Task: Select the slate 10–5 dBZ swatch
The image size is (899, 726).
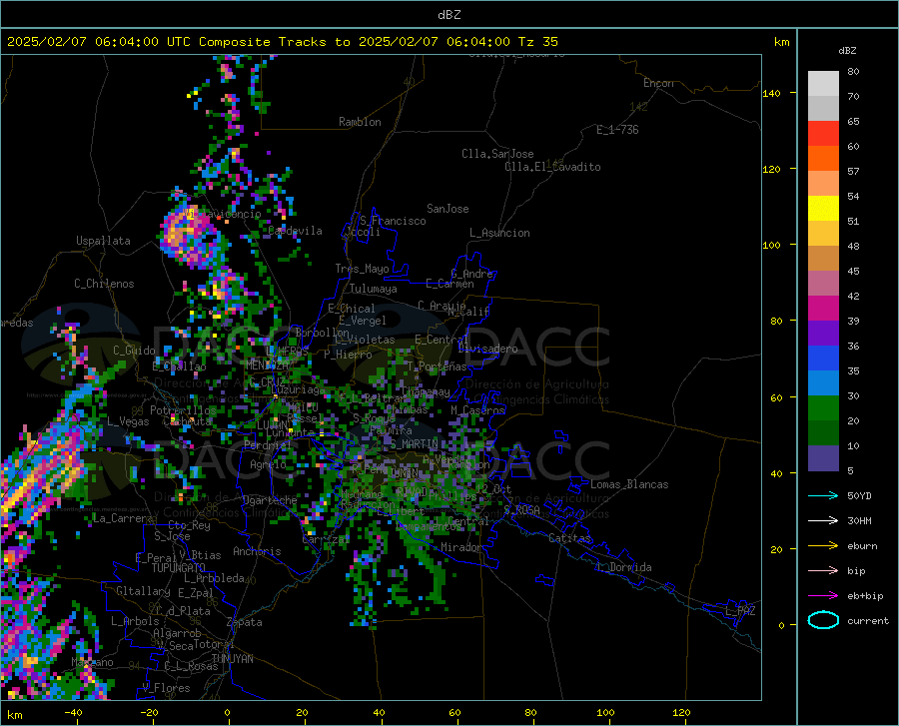Action: [823, 458]
